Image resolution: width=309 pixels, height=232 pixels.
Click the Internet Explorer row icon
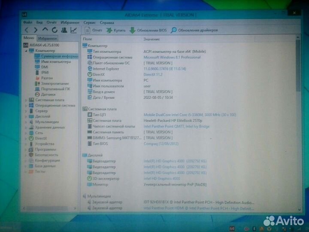[90, 68]
